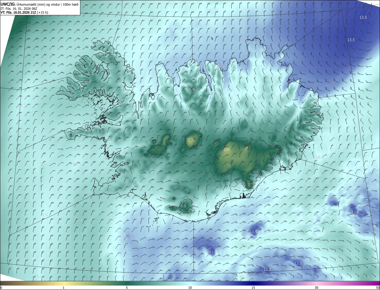The width and height of the screenshot is (380, 290).
Task: Click the 5.9 value label on the map
Action: tap(192, 90)
